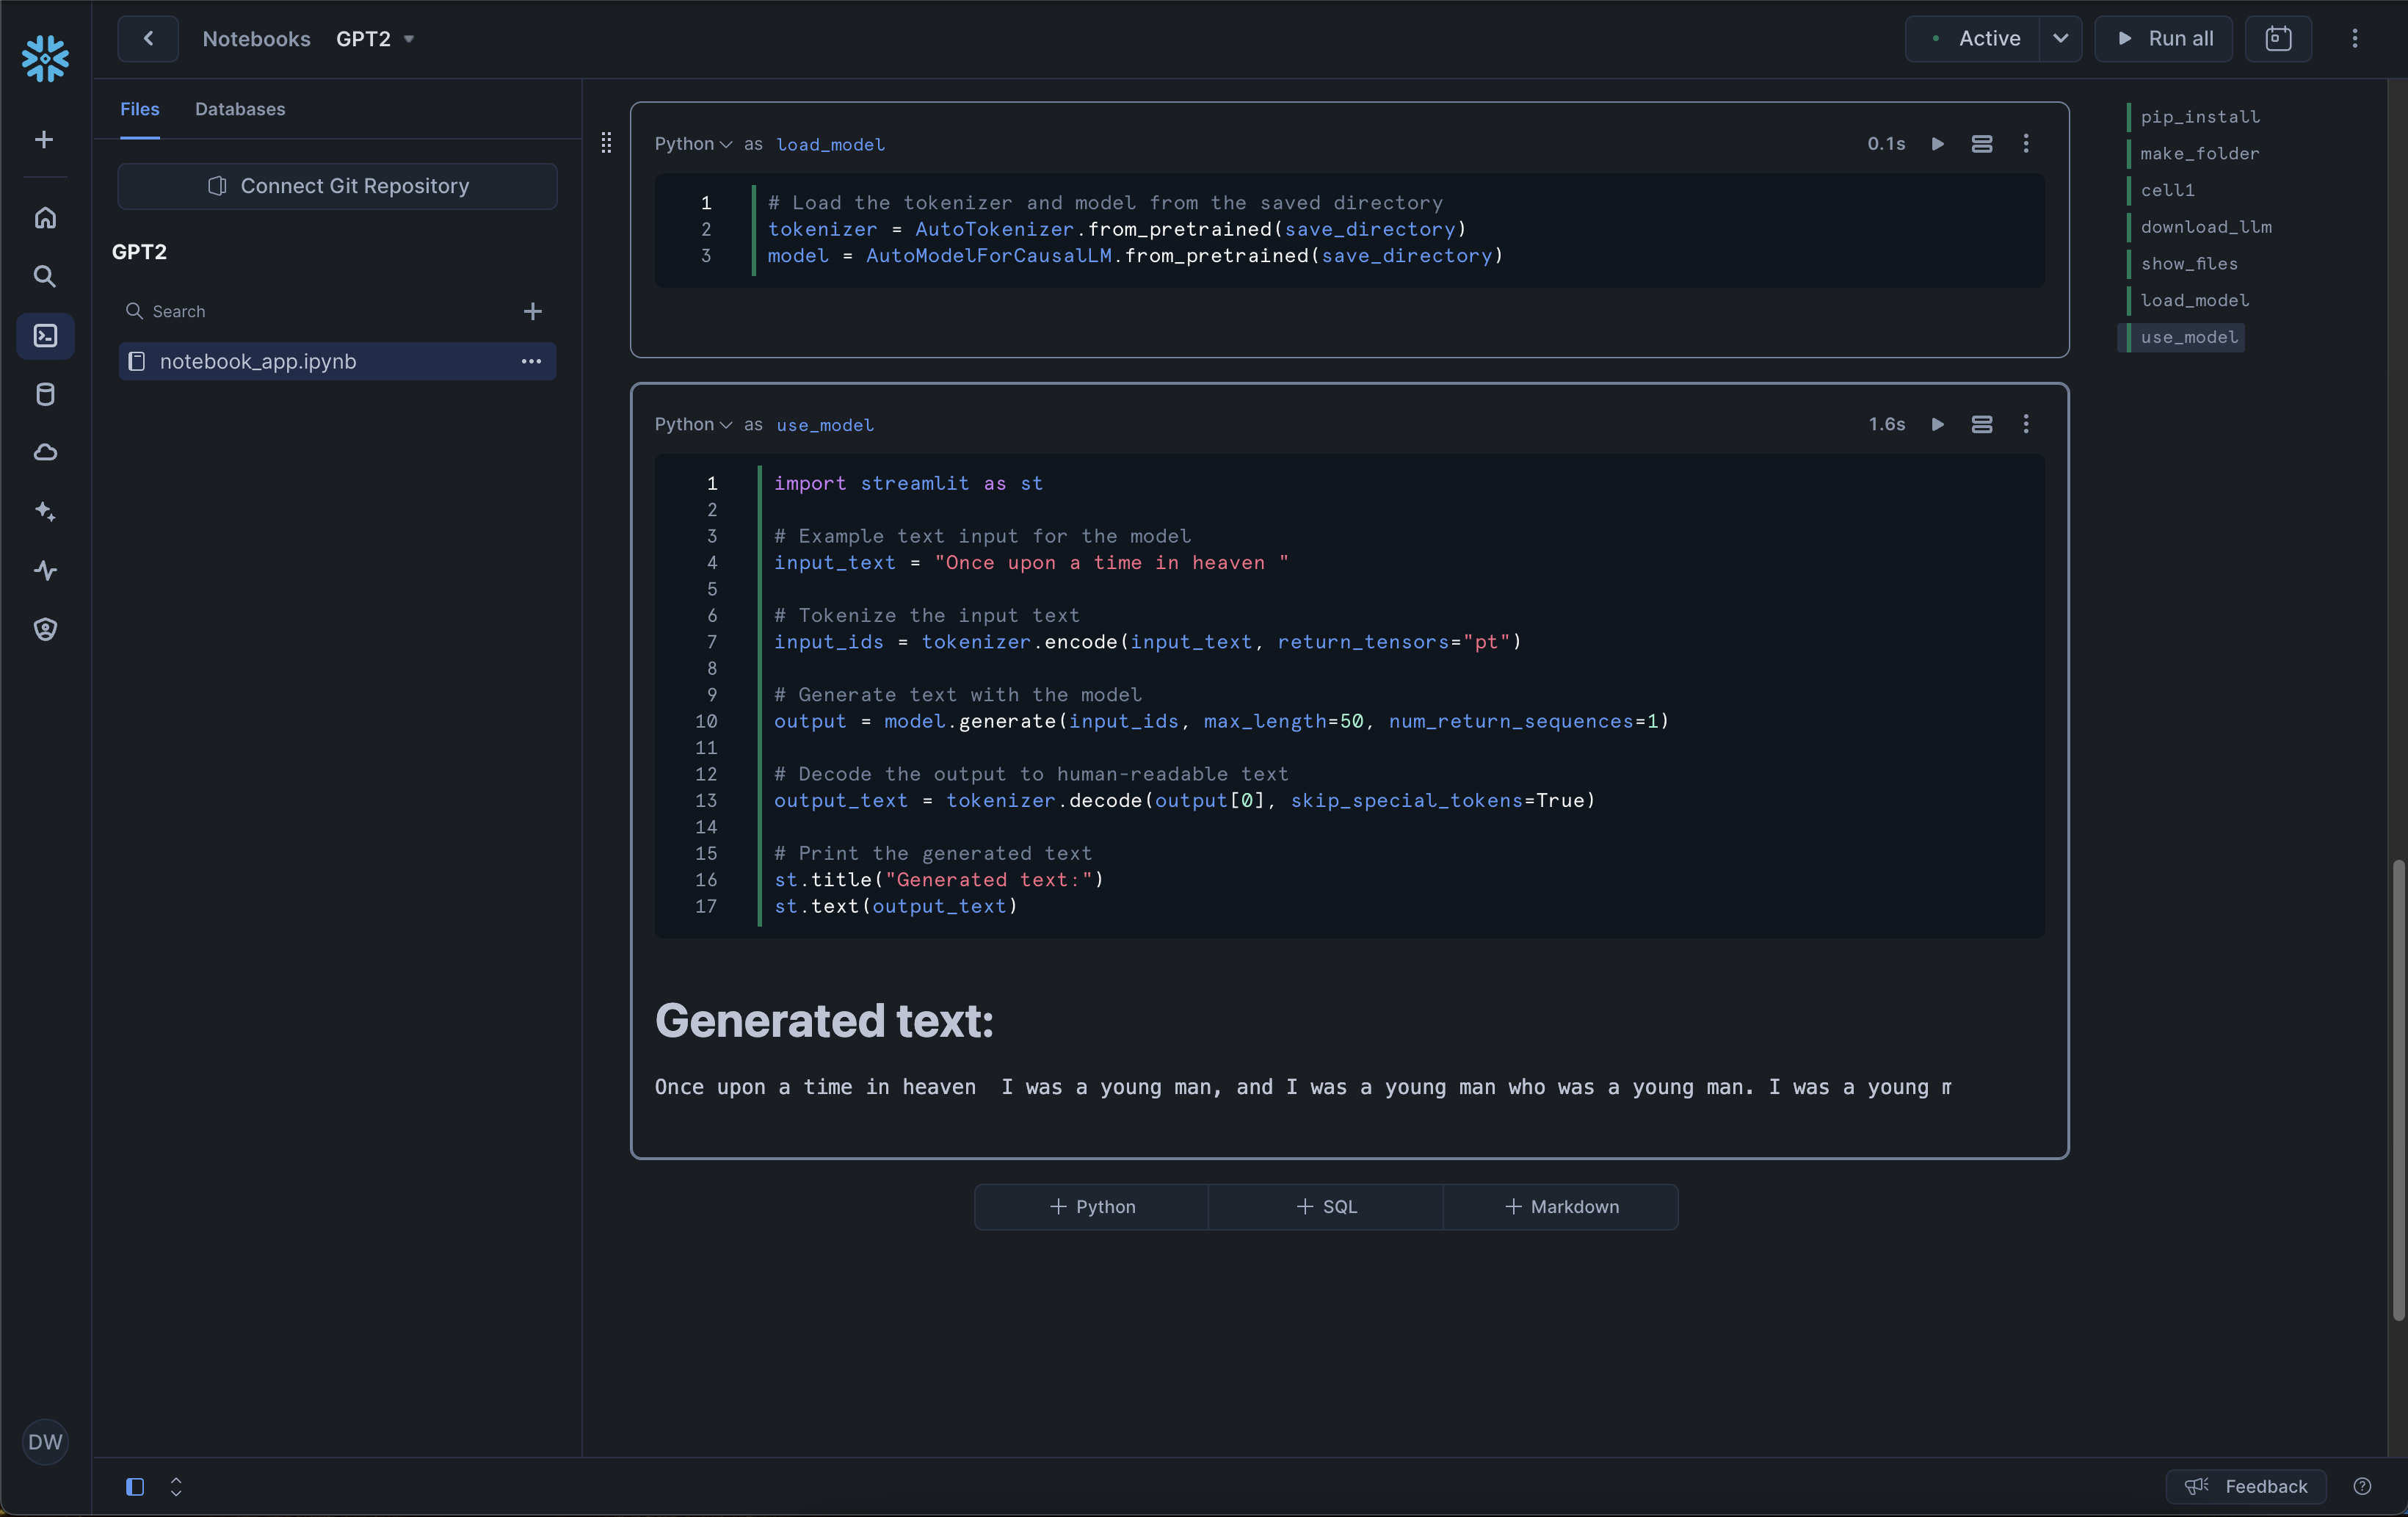Open the scheduler calendar icon

(x=2278, y=38)
